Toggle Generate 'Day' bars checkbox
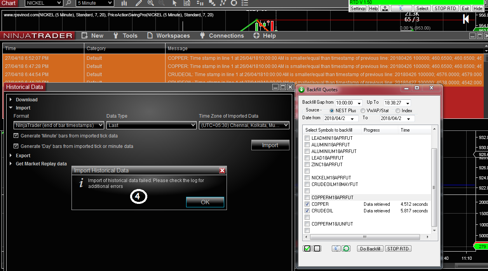The height and width of the screenshot is (271, 488). coord(16,146)
